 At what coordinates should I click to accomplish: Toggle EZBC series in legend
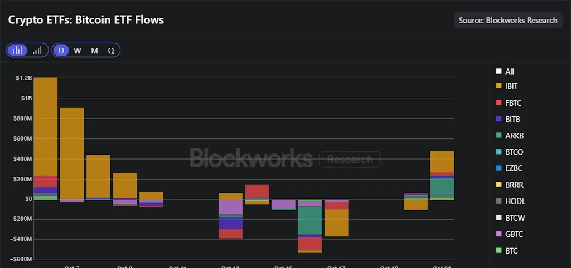[x=510, y=168]
